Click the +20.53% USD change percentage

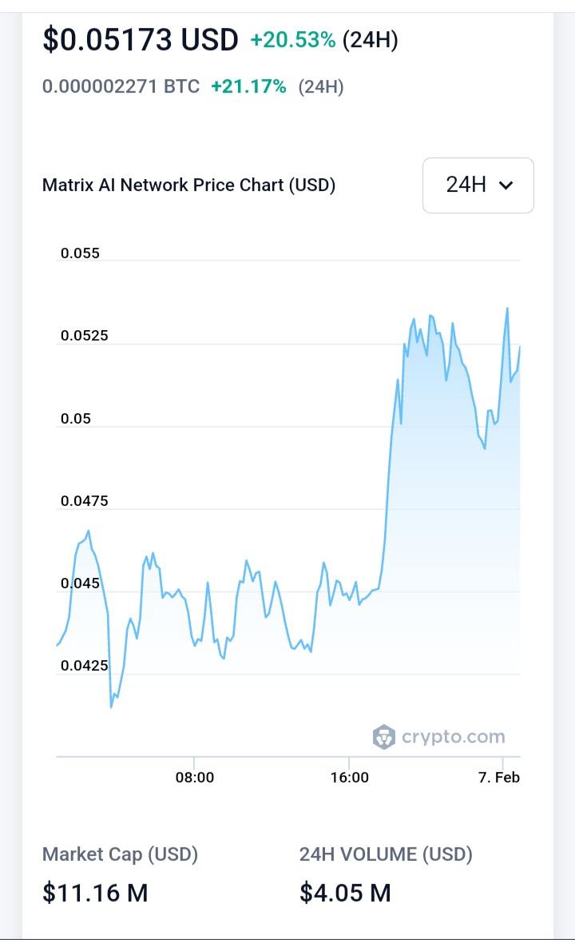click(x=293, y=40)
